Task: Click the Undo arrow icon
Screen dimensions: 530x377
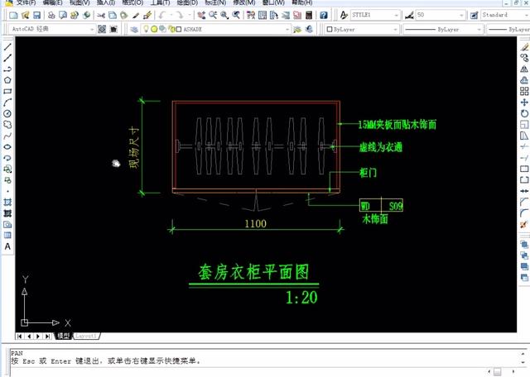Action: click(x=162, y=15)
